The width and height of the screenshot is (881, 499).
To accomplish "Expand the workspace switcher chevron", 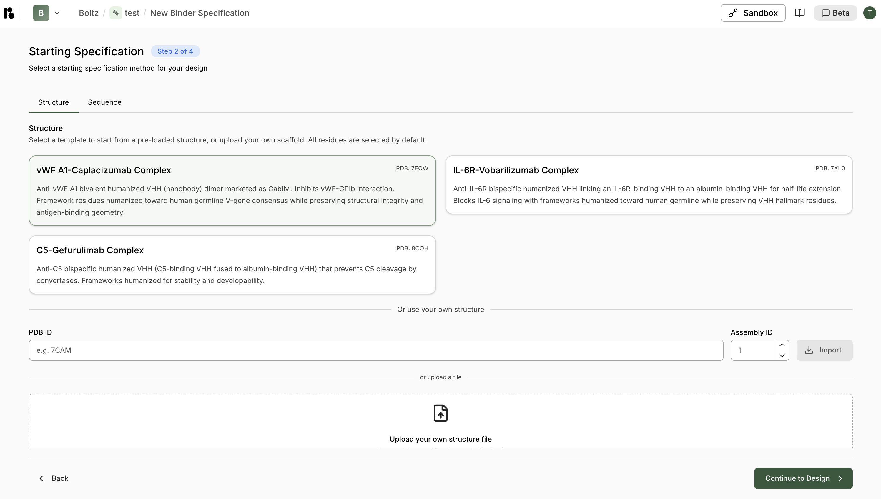I will click(x=57, y=13).
